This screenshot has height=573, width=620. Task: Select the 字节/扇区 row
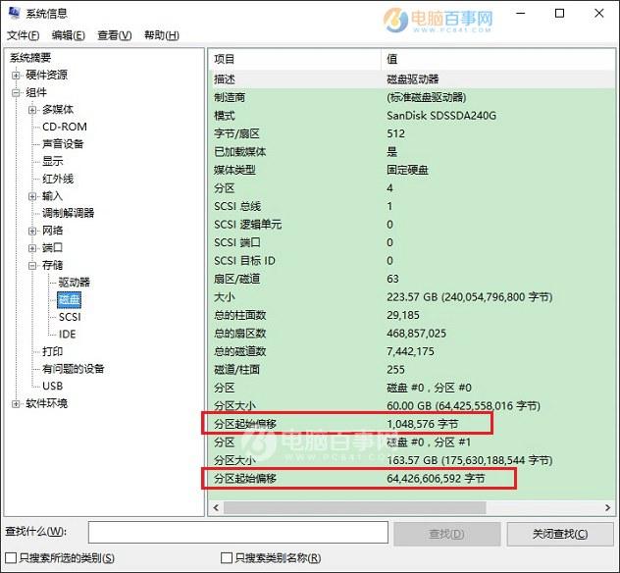(412, 133)
